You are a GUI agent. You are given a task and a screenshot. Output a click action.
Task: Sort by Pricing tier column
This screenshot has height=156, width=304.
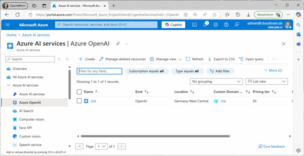click(x=264, y=92)
